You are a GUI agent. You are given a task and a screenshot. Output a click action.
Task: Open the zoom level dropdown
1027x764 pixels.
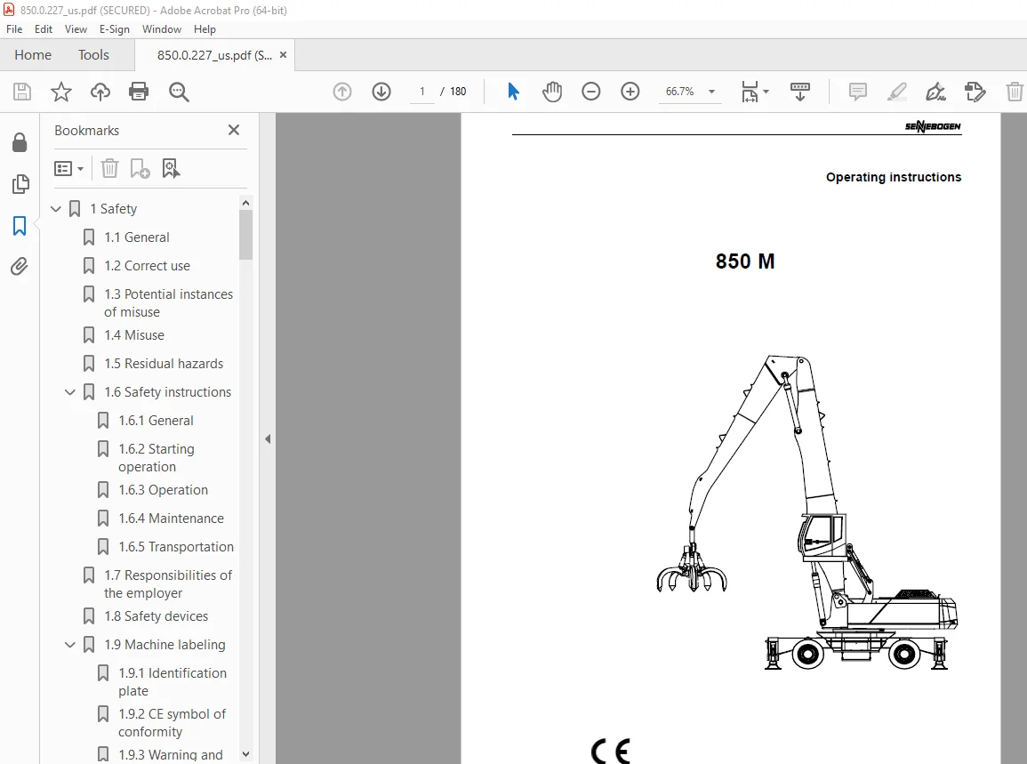(x=712, y=92)
